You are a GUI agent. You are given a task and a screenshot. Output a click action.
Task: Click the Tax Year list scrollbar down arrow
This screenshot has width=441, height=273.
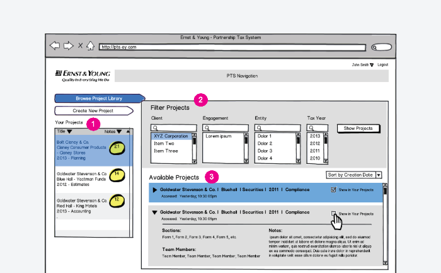click(x=326, y=161)
